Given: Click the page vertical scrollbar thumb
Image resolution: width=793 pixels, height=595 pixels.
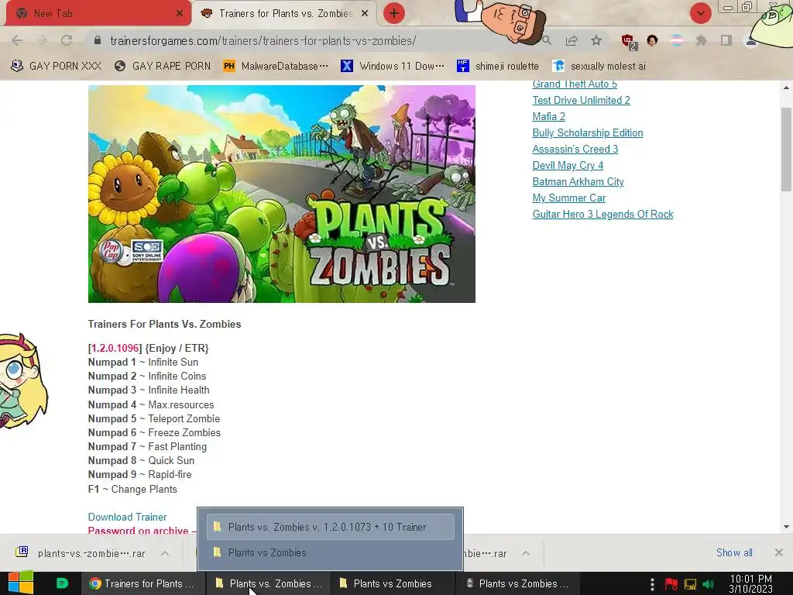Looking at the screenshot, I should click(x=787, y=150).
